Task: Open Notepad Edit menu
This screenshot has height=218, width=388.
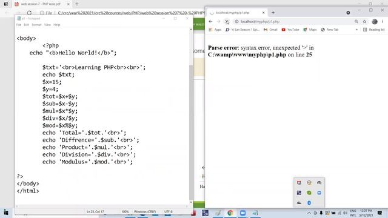Action: click(x=26, y=25)
